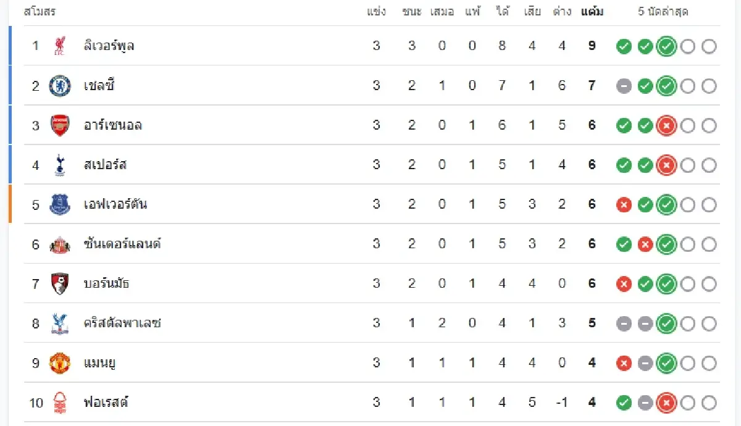The image size is (741, 426).
Task: Click the Bournemouth club crest icon
Action: coord(60,284)
